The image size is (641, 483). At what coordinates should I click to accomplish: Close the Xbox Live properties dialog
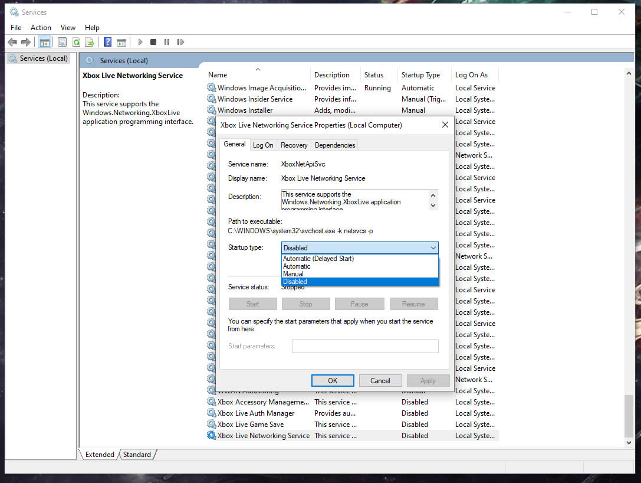pyautogui.click(x=445, y=125)
